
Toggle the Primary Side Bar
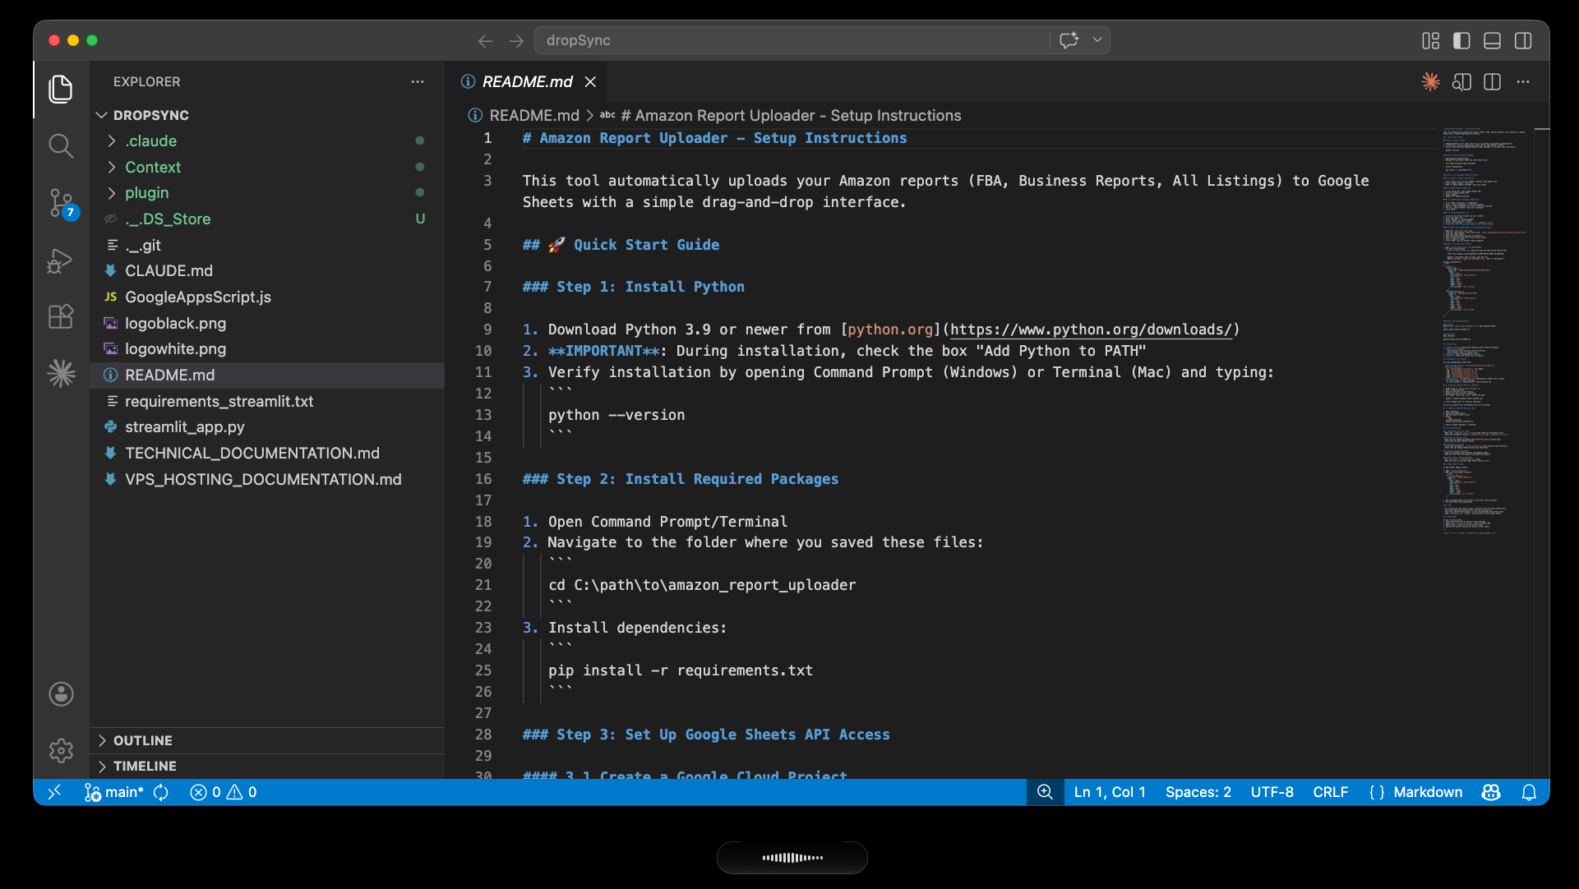point(1461,40)
